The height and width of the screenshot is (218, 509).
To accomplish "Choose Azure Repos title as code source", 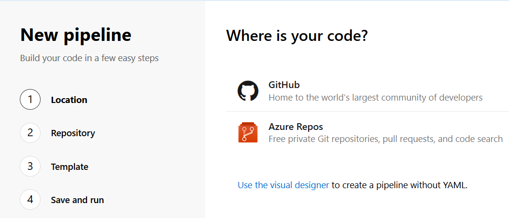I will pyautogui.click(x=296, y=127).
